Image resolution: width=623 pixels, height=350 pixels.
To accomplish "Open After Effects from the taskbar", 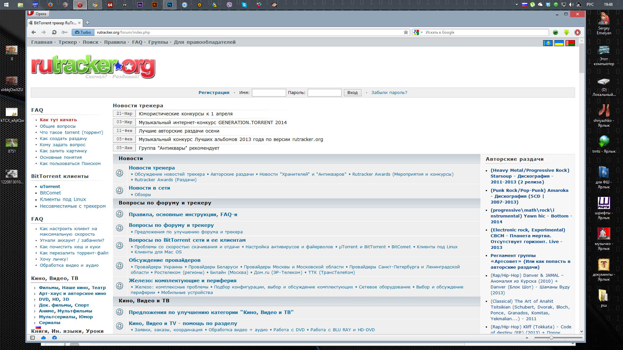I will [x=140, y=5].
